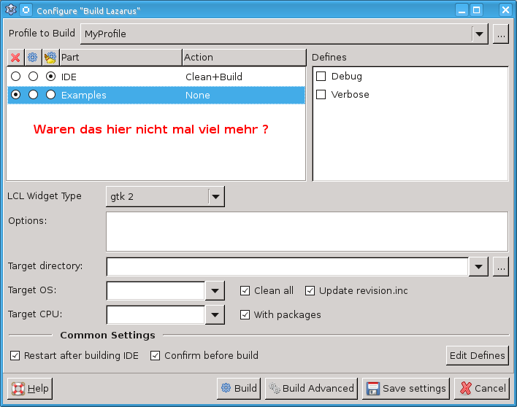Enable the Debug define checkbox
The height and width of the screenshot is (407, 517).
click(x=321, y=77)
